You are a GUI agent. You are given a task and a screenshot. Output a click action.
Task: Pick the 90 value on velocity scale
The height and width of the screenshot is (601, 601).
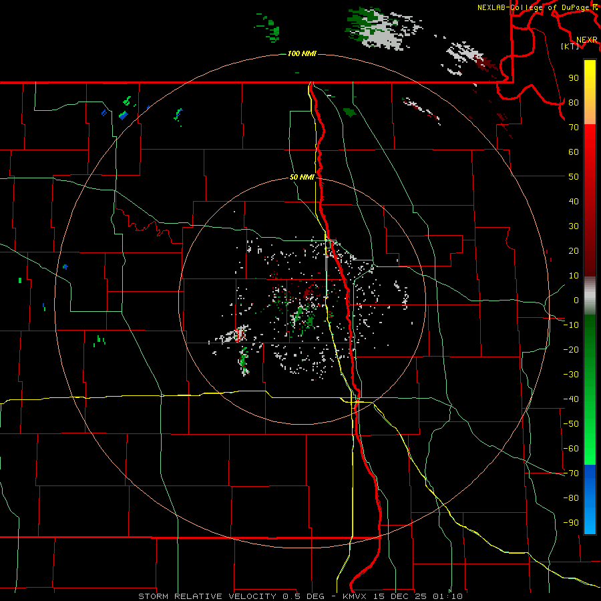click(x=574, y=78)
